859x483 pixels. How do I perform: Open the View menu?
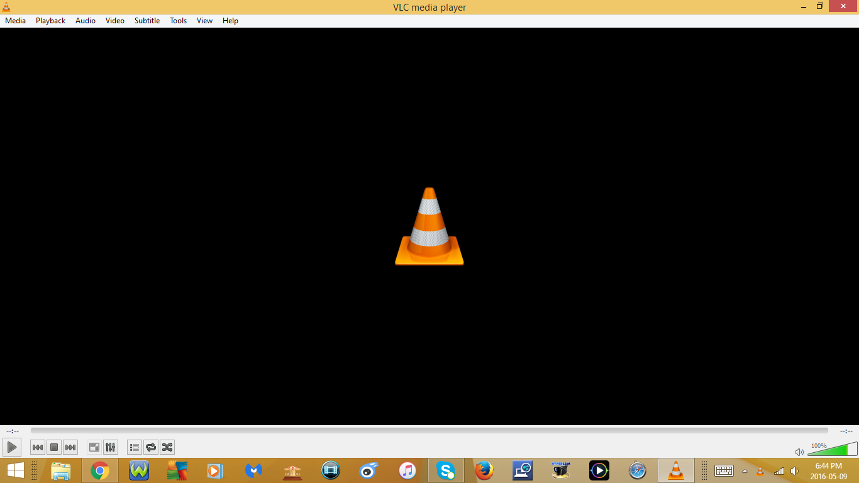pos(205,21)
